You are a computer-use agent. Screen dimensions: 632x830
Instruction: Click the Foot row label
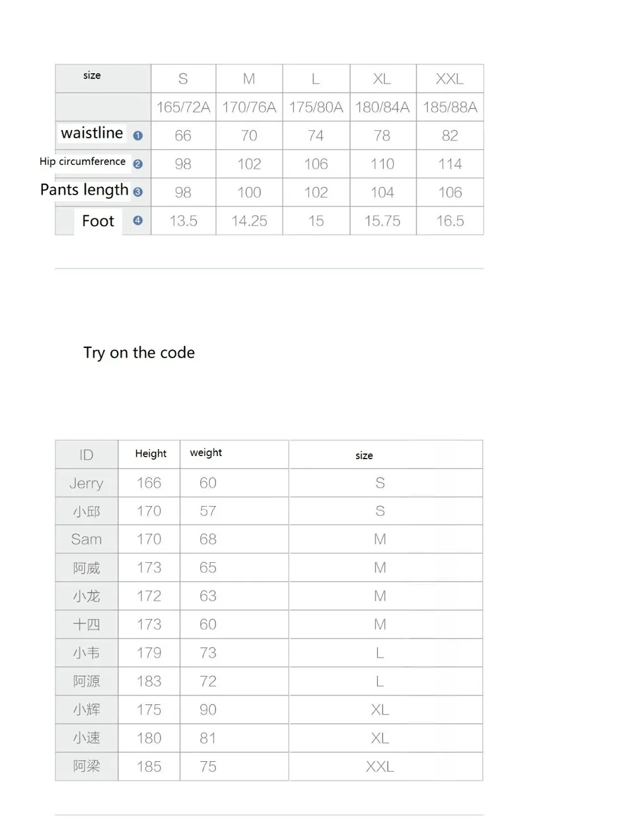tap(98, 221)
